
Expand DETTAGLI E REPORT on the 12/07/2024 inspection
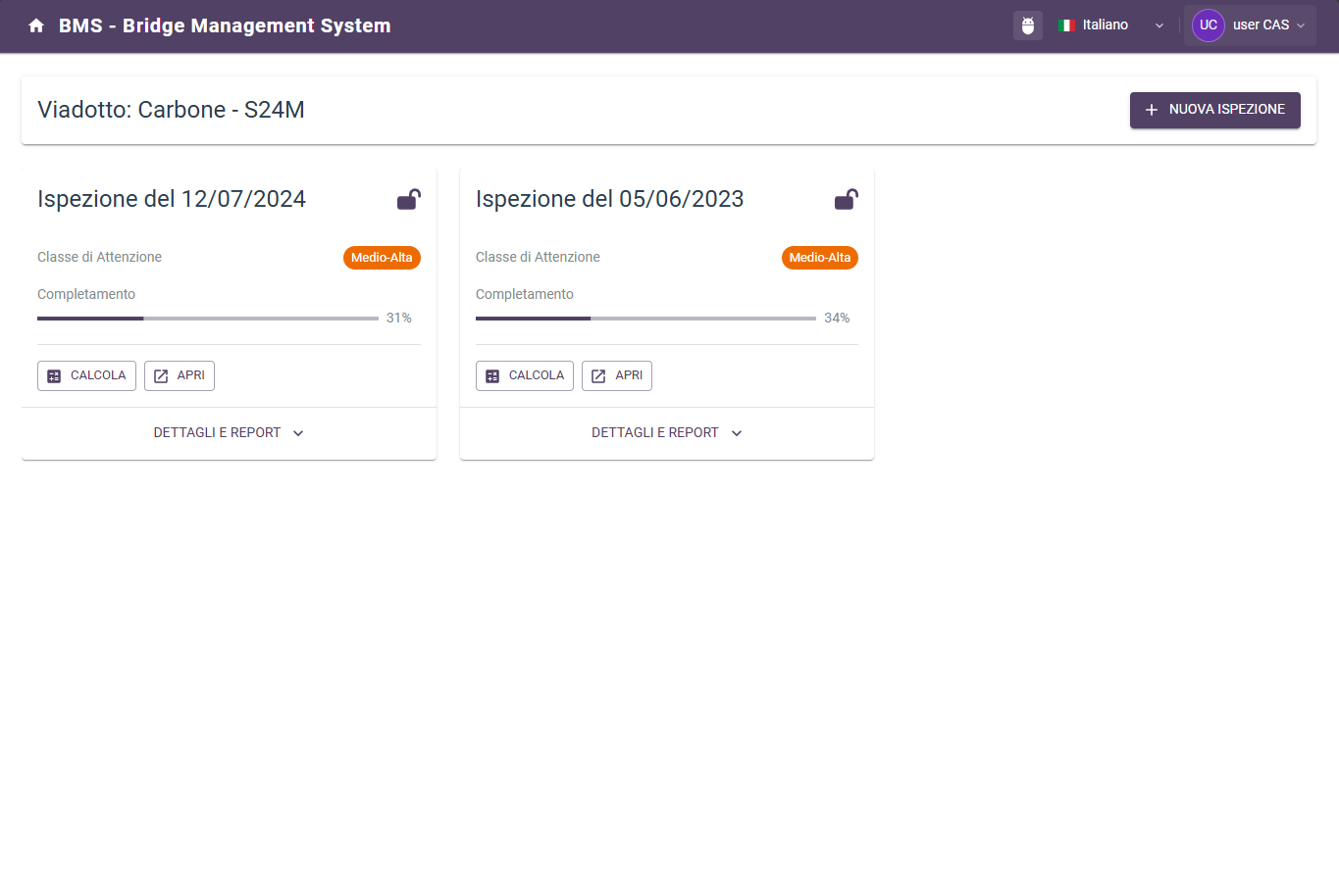228,432
